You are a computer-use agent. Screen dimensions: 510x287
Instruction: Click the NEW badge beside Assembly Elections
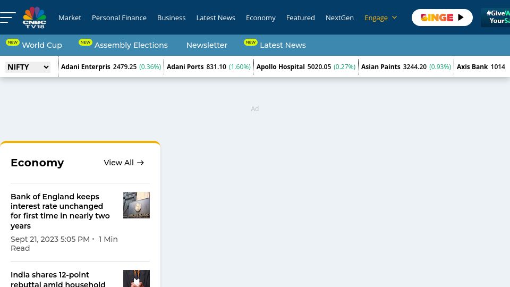[x=85, y=43]
